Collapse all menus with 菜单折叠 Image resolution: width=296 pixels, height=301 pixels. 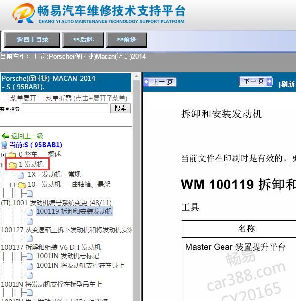pyautogui.click(x=59, y=98)
